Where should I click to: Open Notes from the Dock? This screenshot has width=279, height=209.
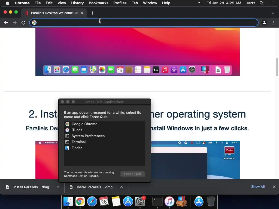click(116, 201)
